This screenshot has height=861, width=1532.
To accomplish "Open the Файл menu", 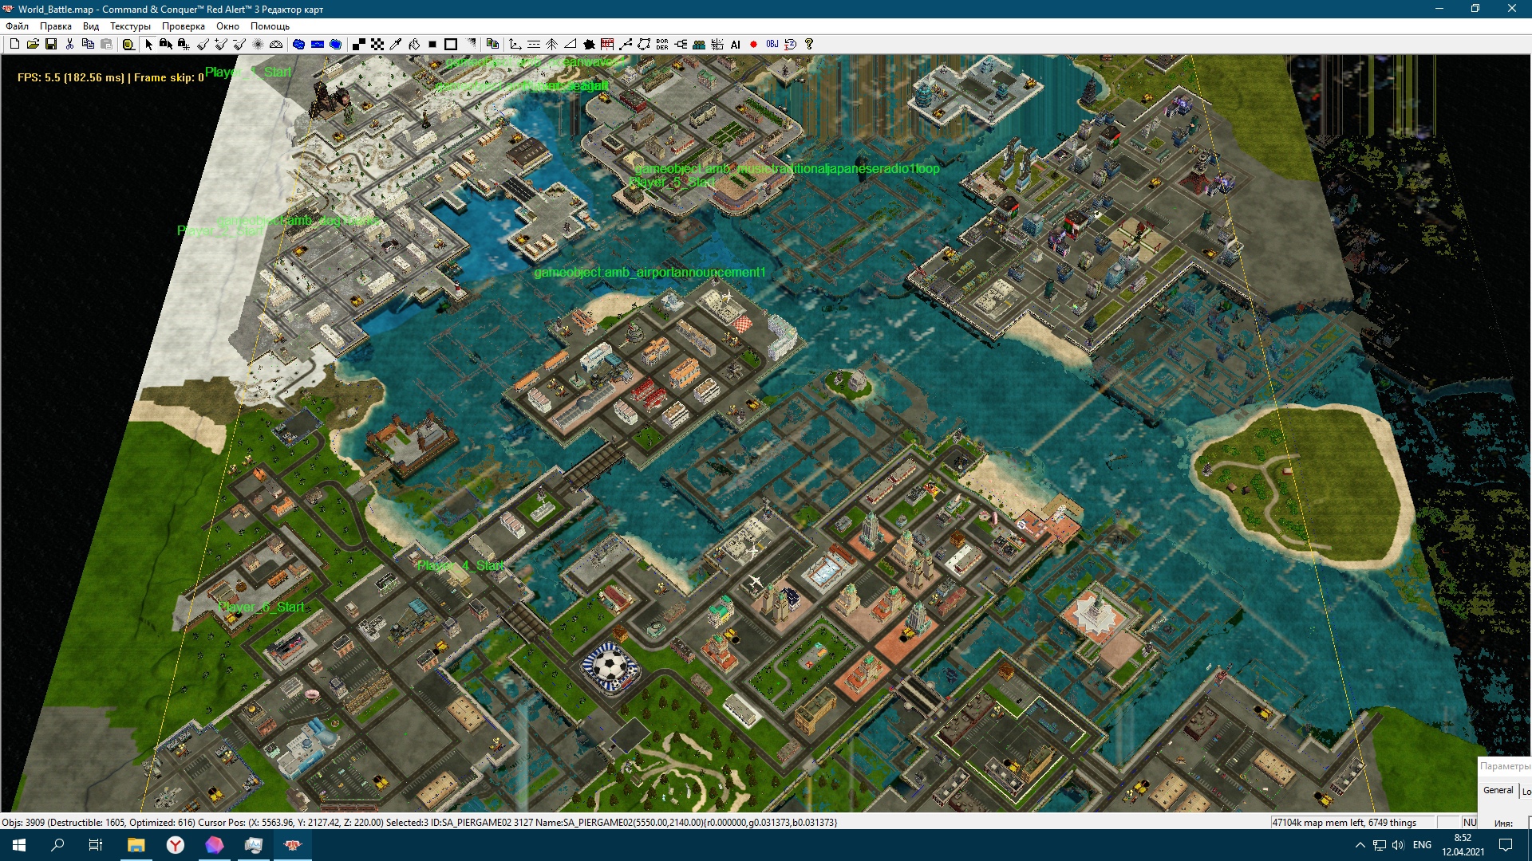I will 18,26.
